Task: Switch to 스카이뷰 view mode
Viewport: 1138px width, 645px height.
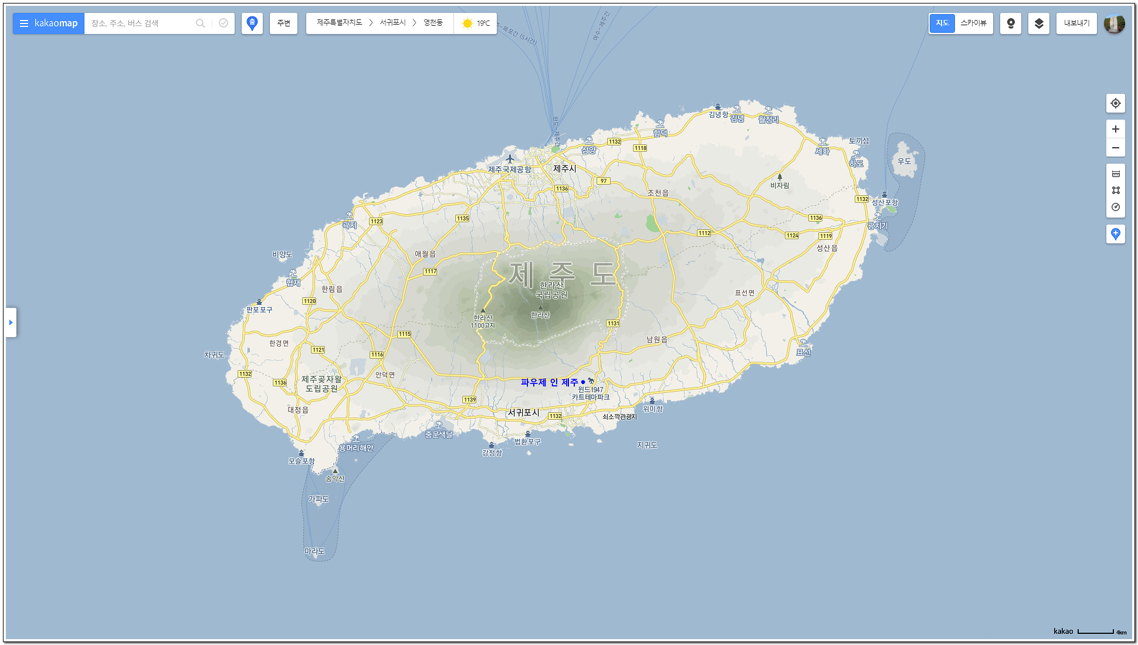Action: click(973, 23)
